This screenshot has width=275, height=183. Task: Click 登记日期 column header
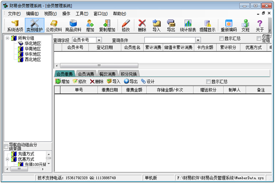(x=105, y=47)
